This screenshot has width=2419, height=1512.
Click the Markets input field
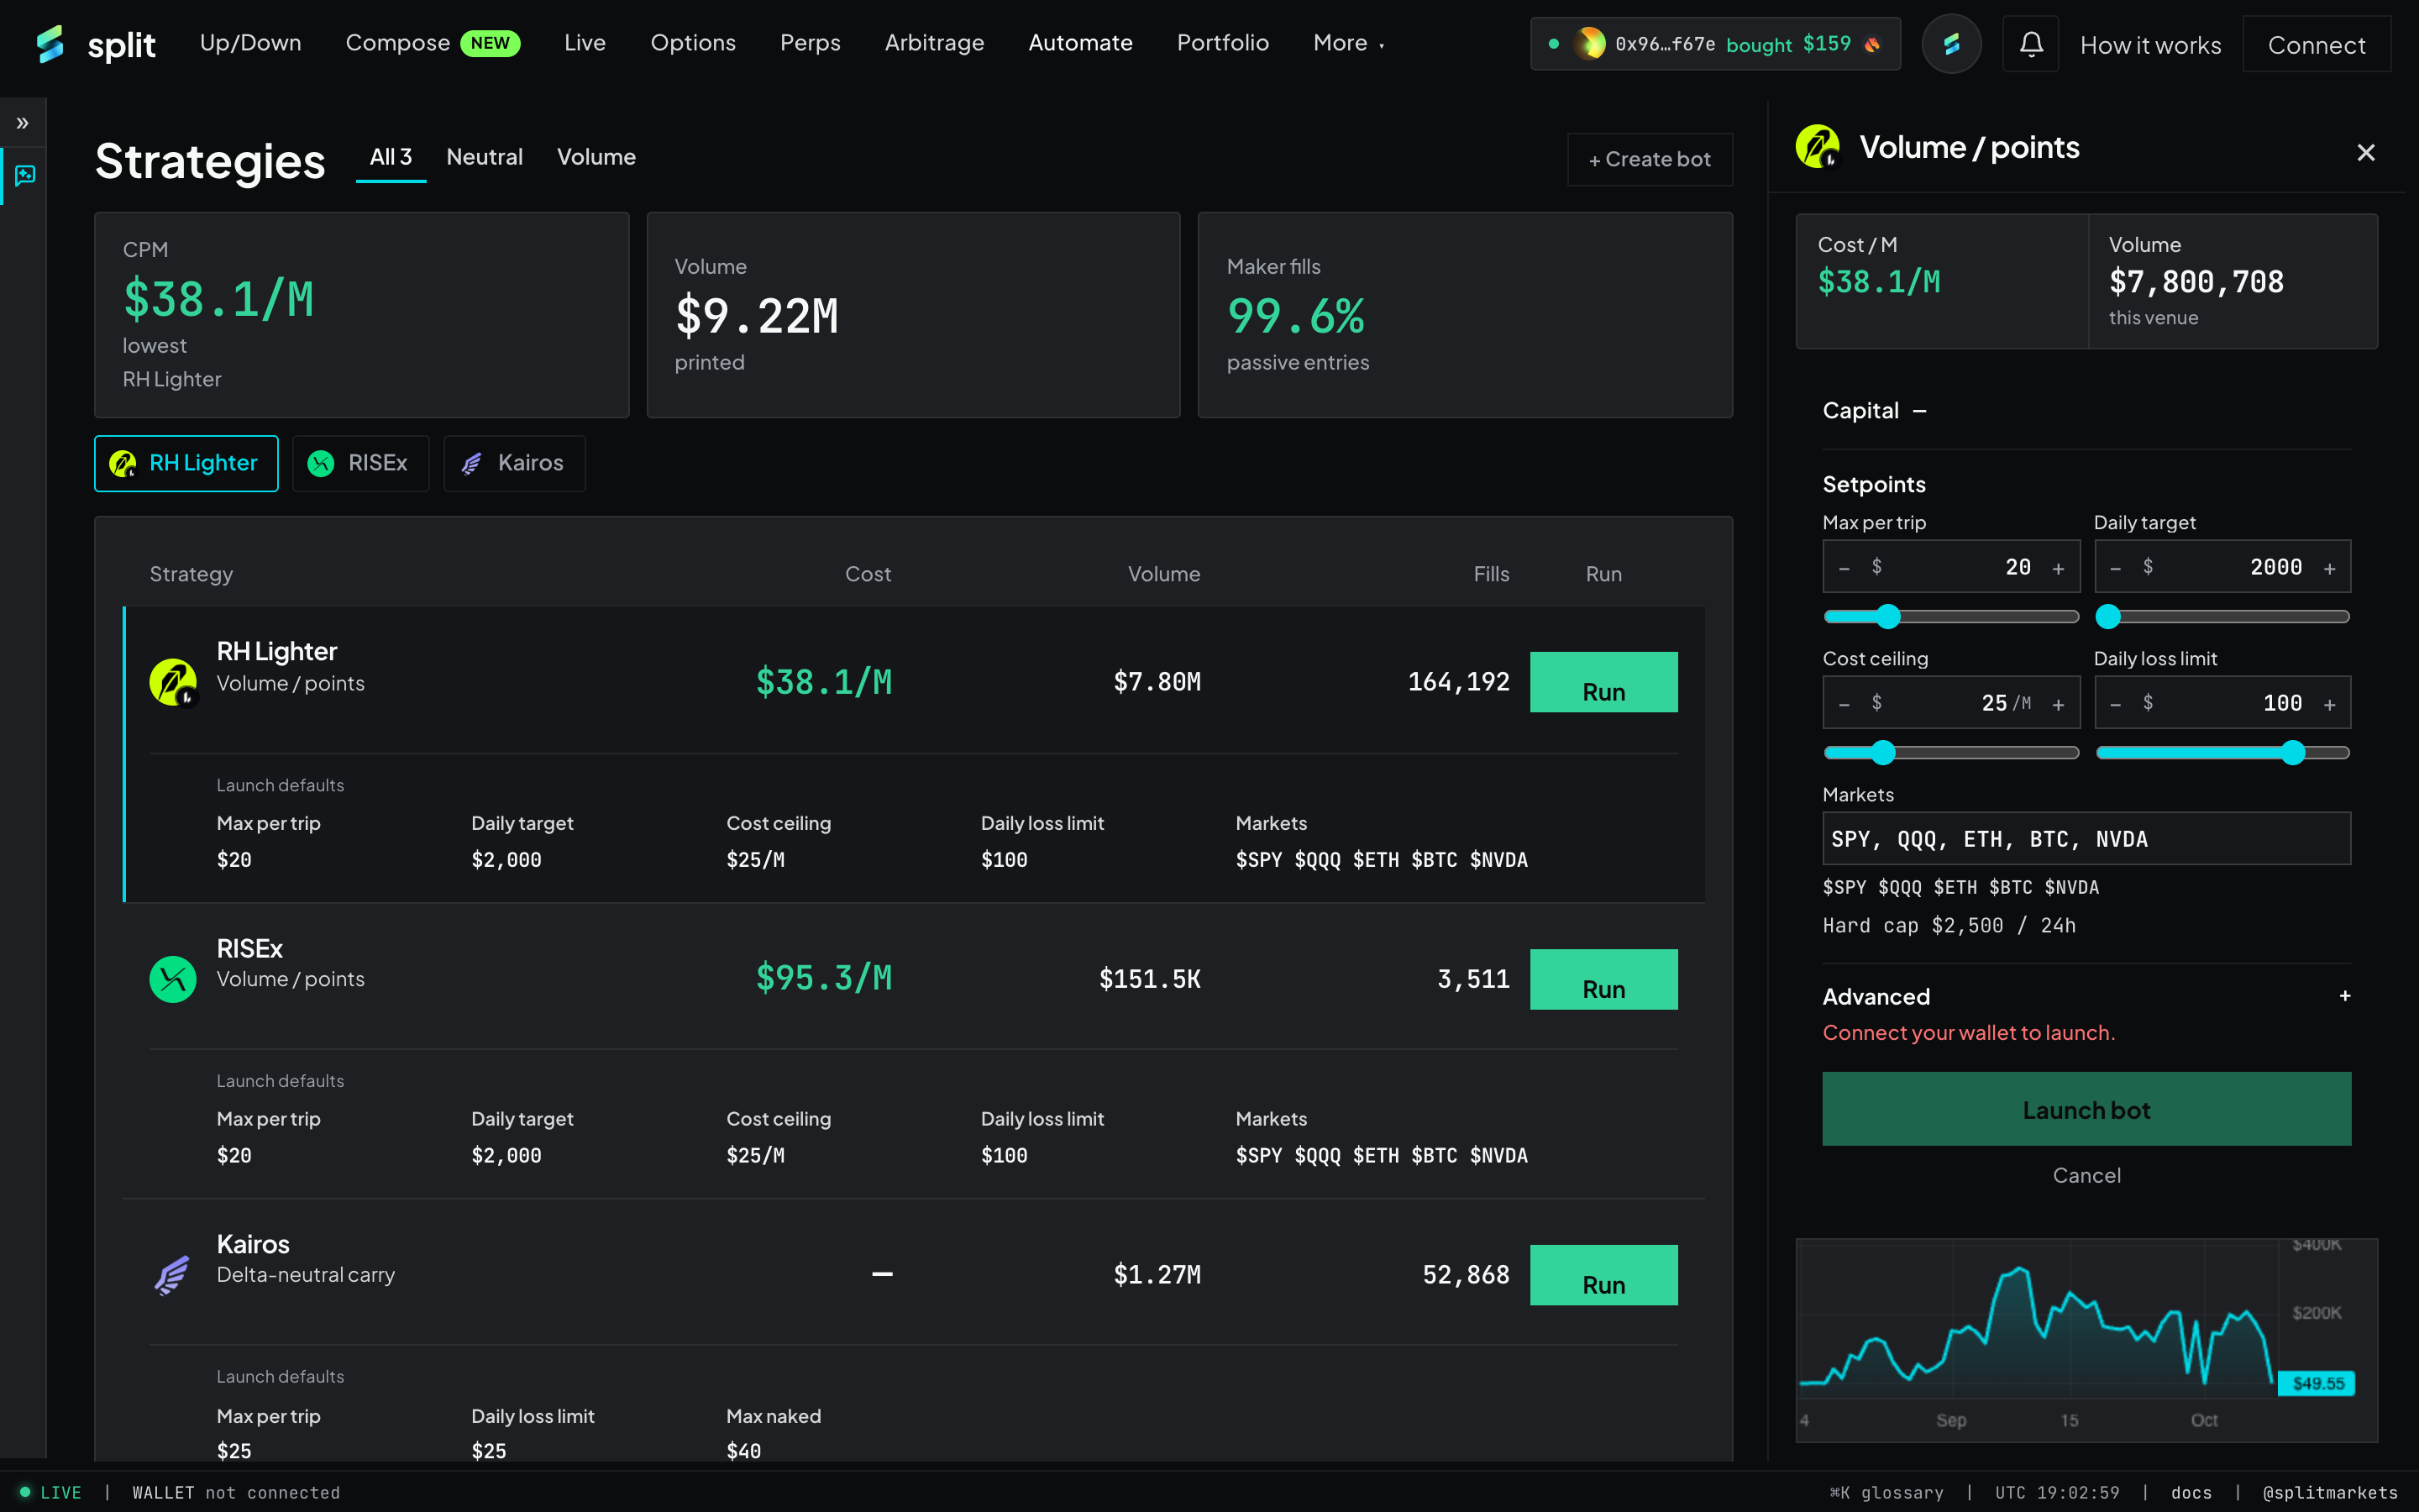(x=2086, y=838)
